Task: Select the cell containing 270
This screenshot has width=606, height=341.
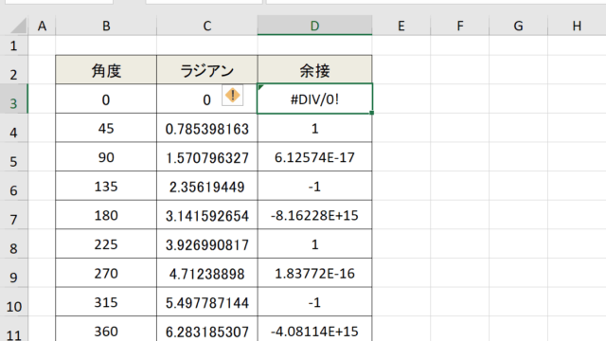Action: tap(106, 273)
